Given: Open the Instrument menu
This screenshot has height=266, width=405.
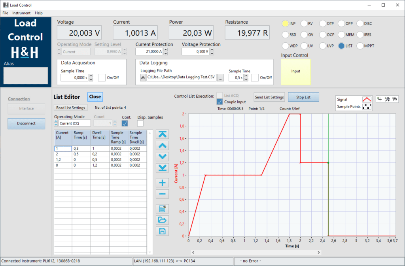Looking at the screenshot, I should 21,13.
